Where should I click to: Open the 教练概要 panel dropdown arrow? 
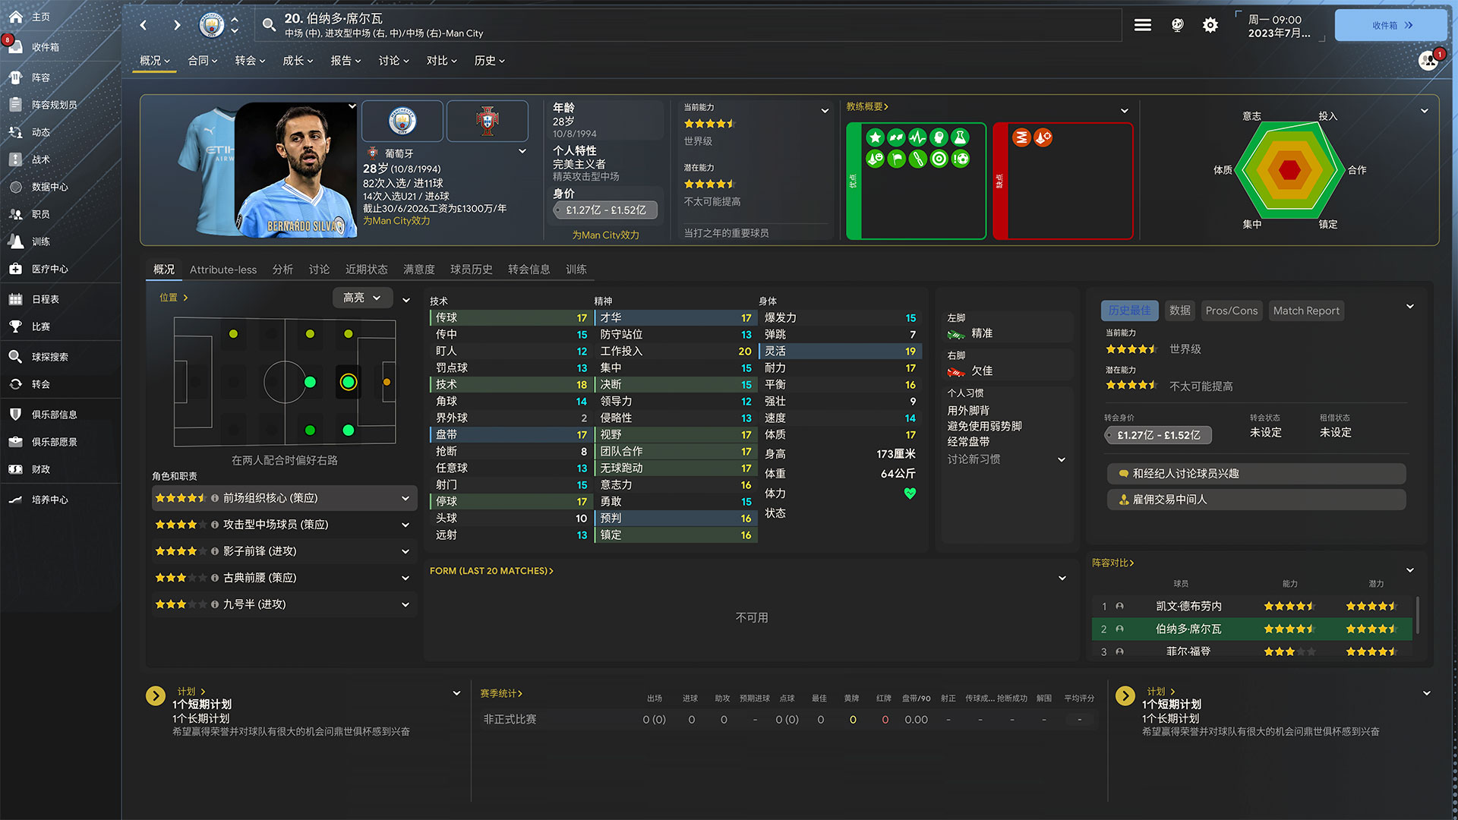coord(1125,111)
